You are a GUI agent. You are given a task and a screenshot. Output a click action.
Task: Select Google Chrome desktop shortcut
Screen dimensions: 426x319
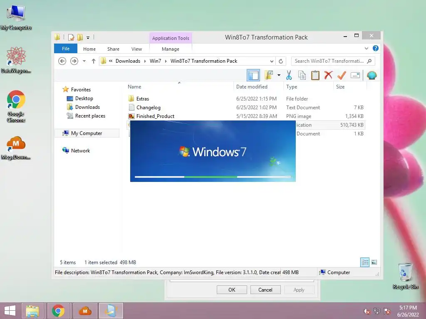tap(16, 106)
